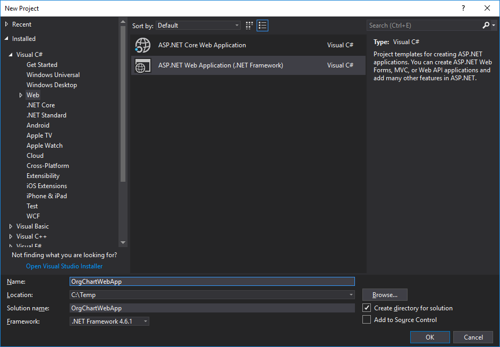
Task: Select Android category
Action: click(x=38, y=125)
